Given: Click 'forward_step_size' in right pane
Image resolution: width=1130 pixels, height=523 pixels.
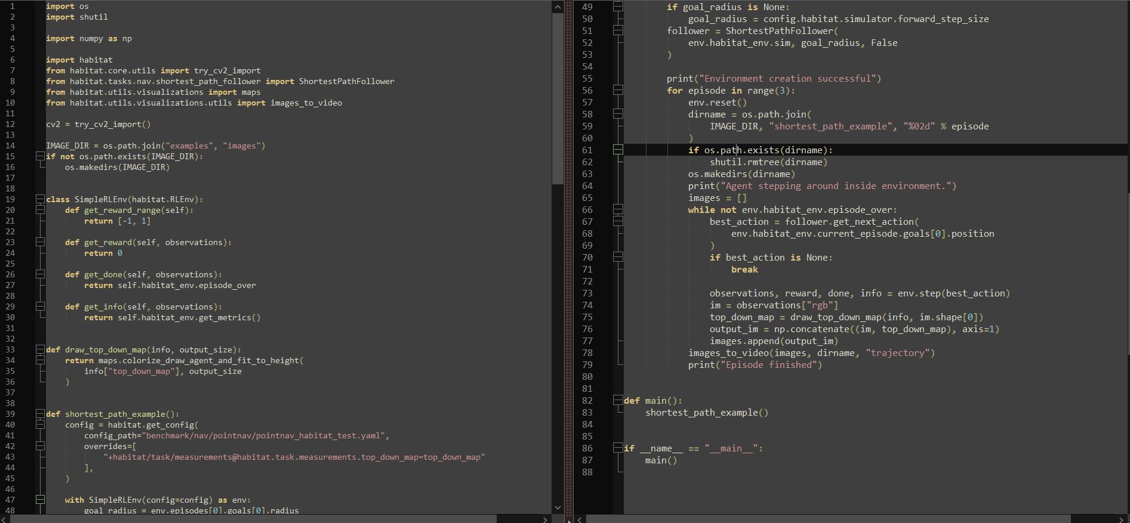Looking at the screenshot, I should [943, 18].
